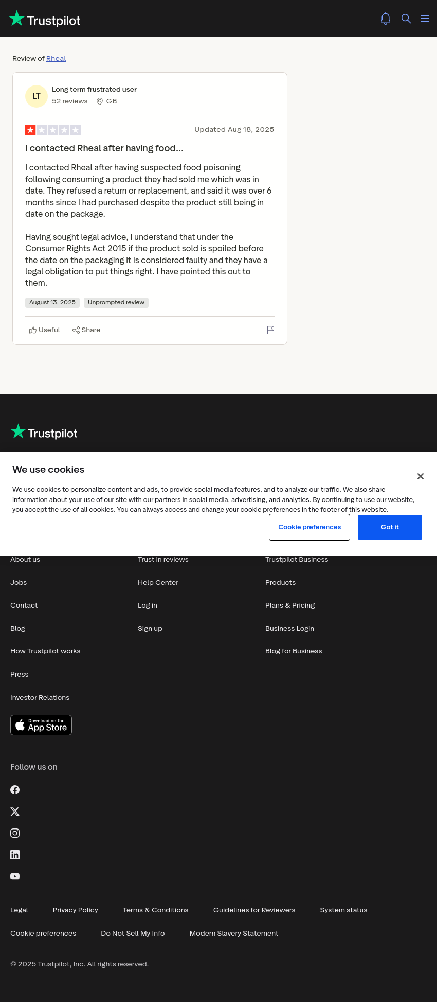Click the Trustpilot logo in header

[x=45, y=19]
